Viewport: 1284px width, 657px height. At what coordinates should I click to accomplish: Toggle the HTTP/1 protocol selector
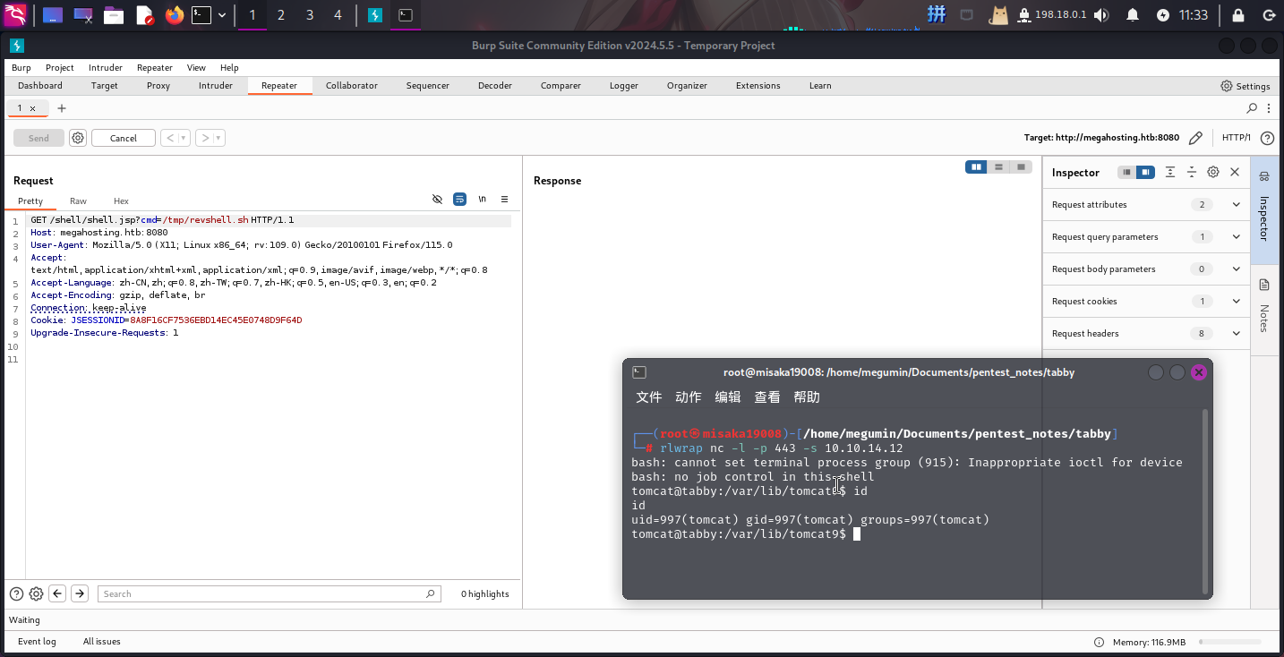1237,138
